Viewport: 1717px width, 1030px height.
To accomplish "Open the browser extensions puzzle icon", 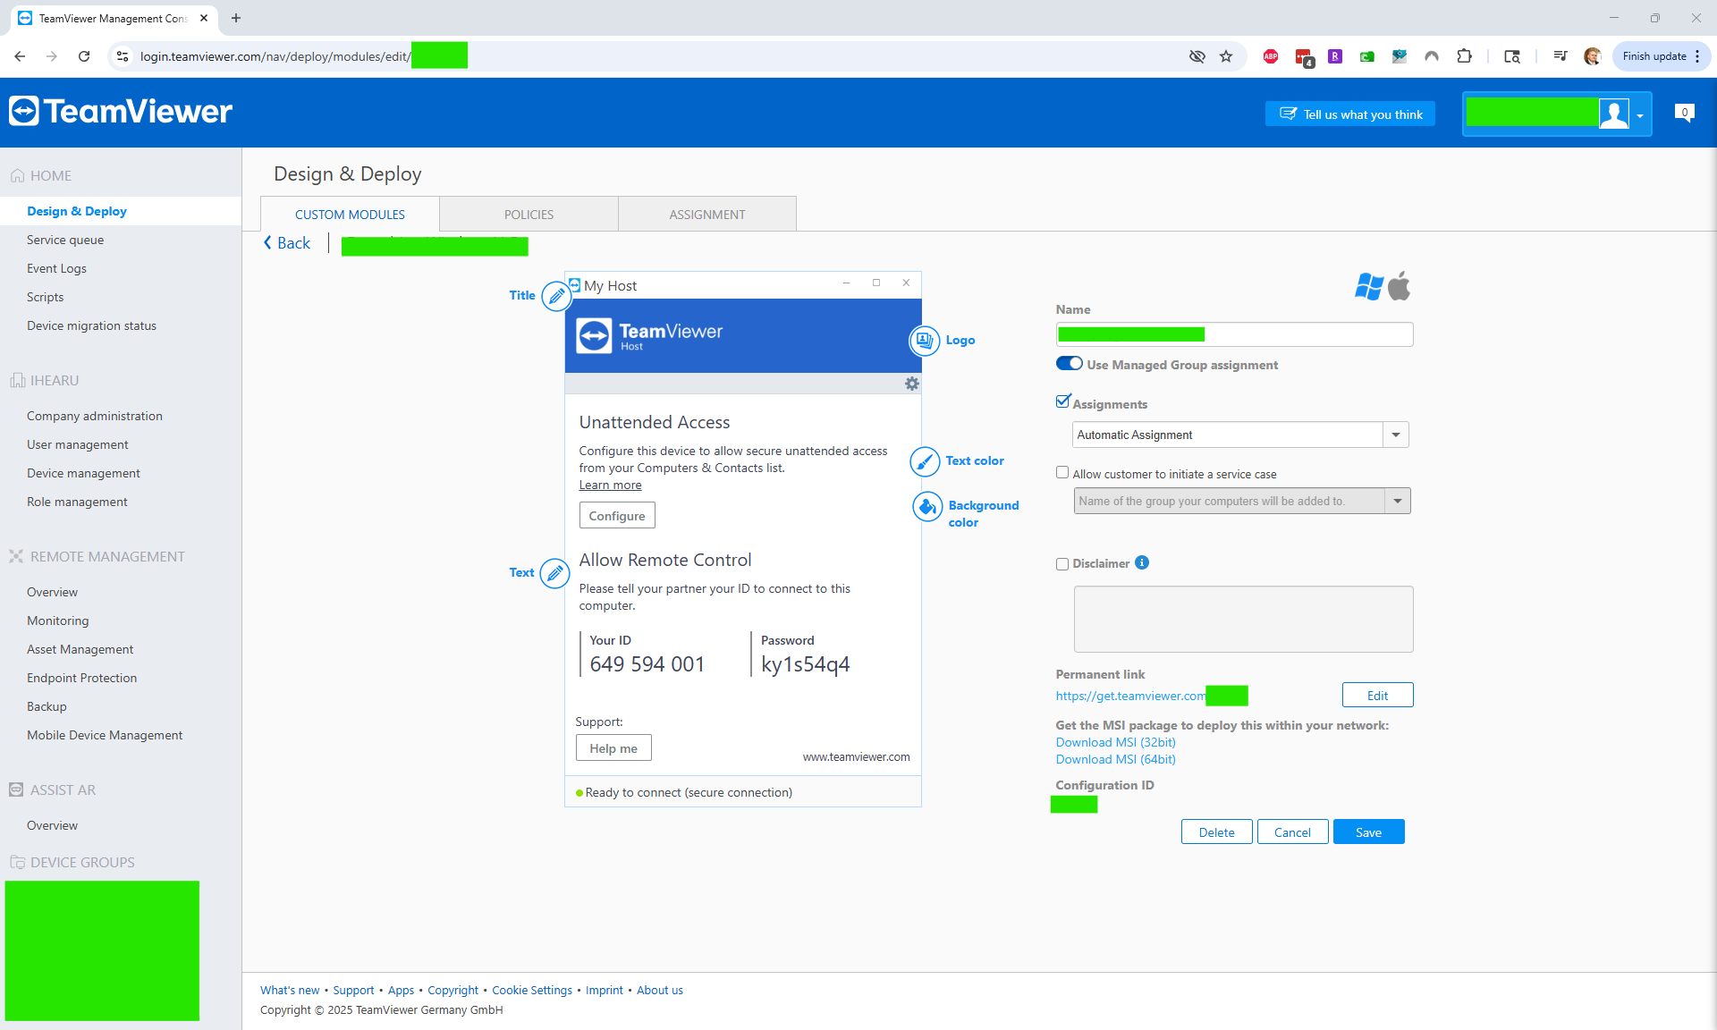I will 1464,56.
